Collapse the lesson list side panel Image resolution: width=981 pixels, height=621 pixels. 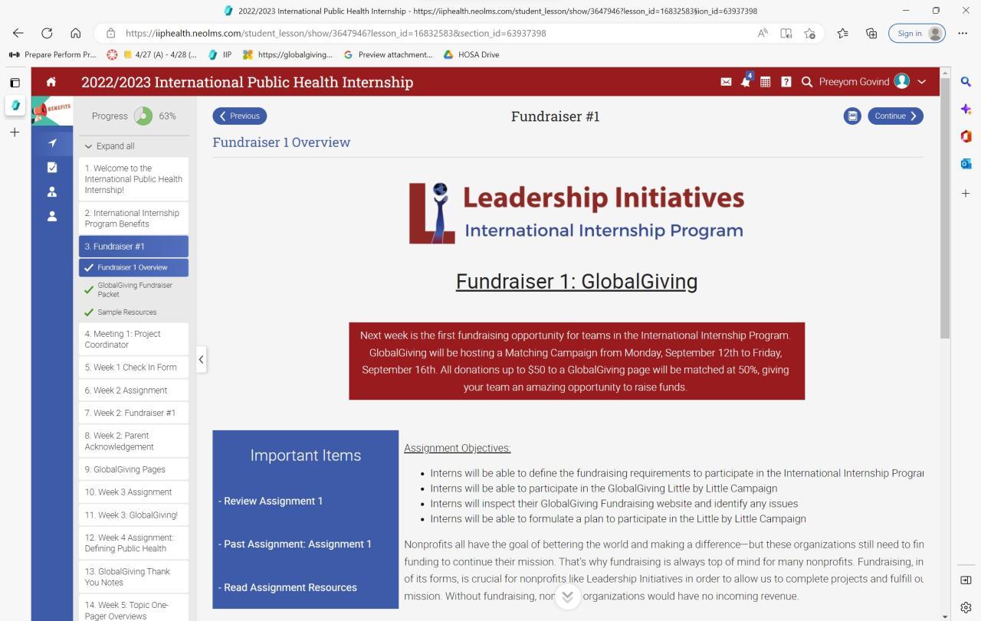coord(201,359)
